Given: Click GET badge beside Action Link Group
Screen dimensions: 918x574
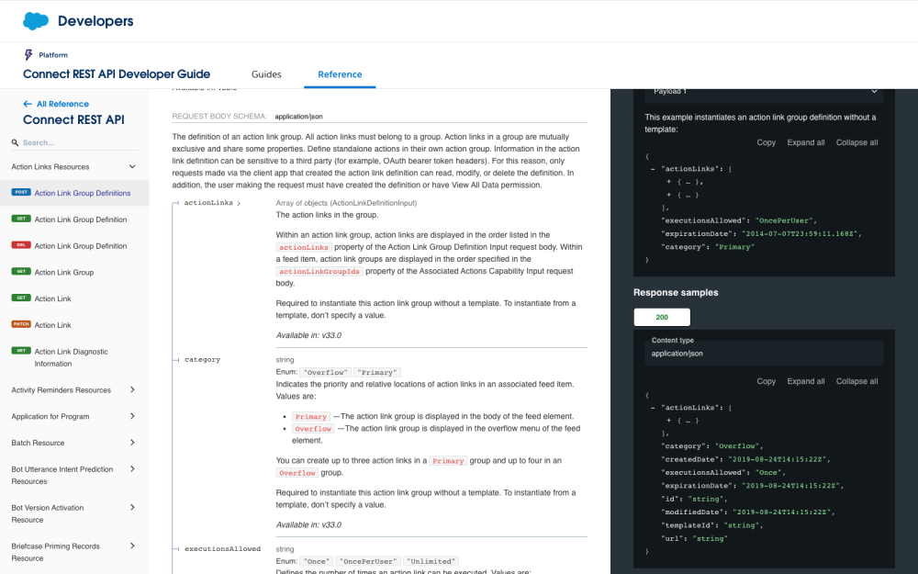Looking at the screenshot, I should pos(21,271).
